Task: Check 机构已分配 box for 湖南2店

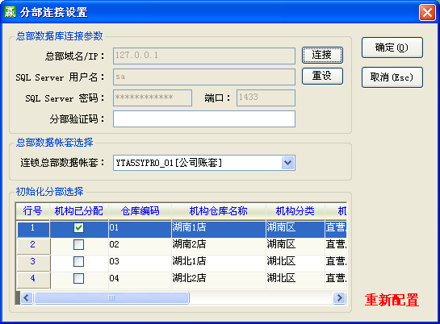Action: tap(78, 244)
